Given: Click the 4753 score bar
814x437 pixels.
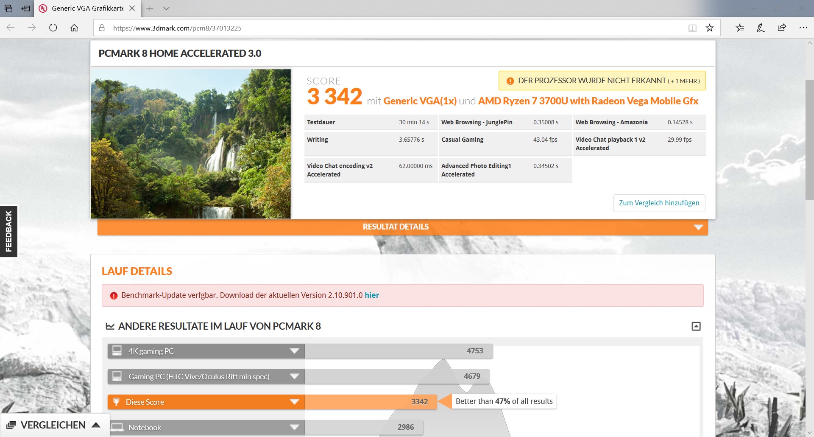Looking at the screenshot, I should tap(399, 351).
